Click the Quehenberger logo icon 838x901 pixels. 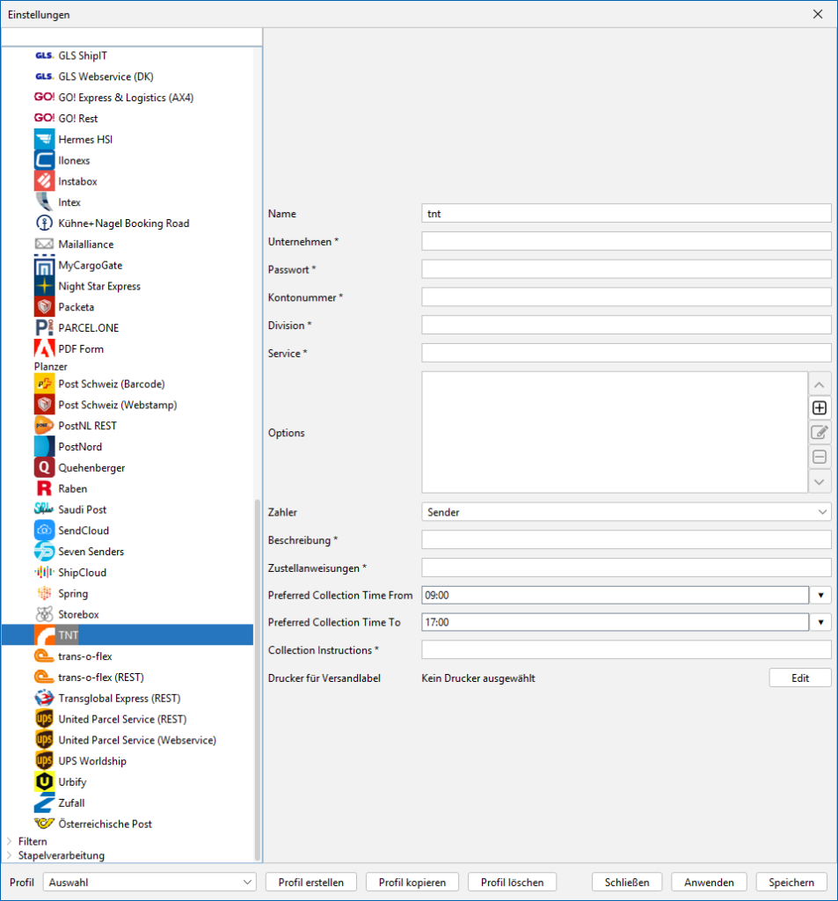tap(44, 468)
